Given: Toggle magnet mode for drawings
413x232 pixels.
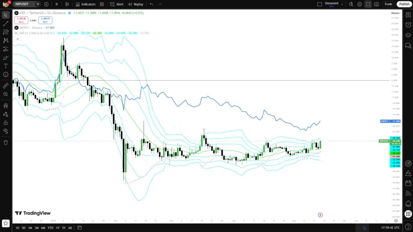Looking at the screenshot, I should tap(6, 106).
